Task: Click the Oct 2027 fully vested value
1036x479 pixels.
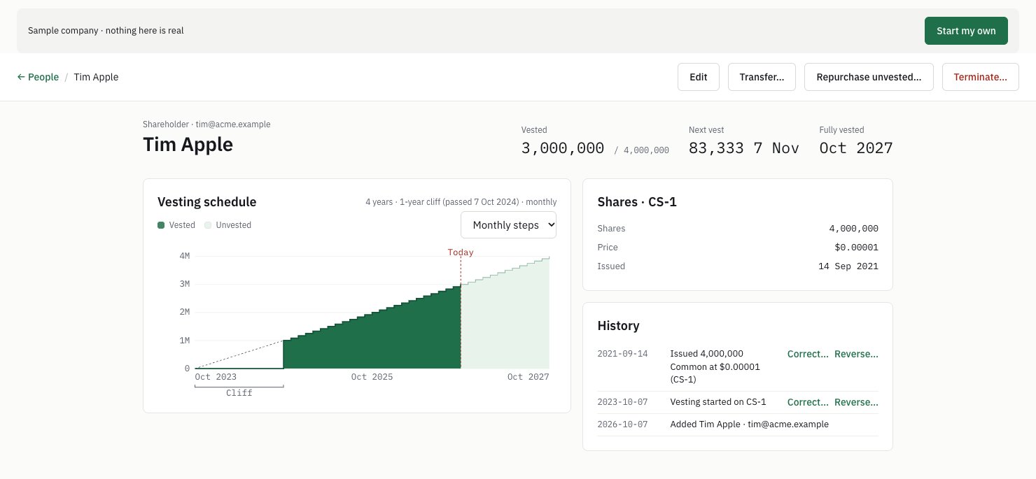Action: click(x=856, y=148)
